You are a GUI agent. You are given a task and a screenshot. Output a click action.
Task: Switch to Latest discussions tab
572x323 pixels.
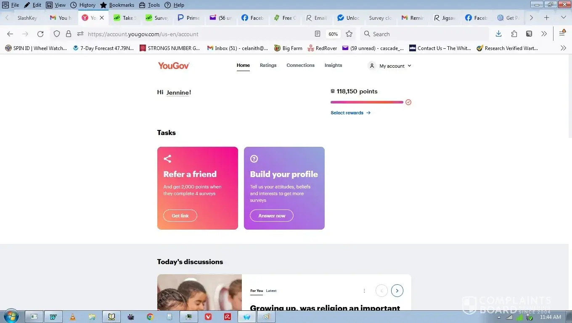point(271,291)
